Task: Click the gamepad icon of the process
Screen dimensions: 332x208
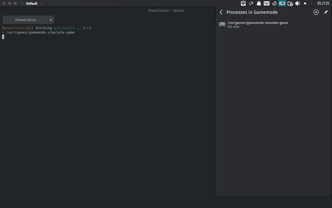Action: (221, 25)
